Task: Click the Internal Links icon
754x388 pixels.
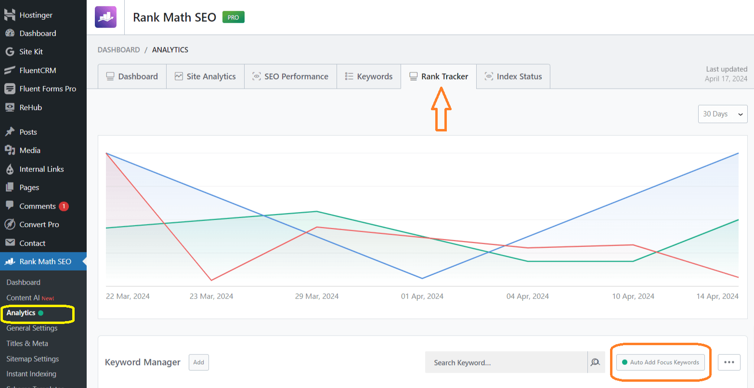Action: click(10, 169)
